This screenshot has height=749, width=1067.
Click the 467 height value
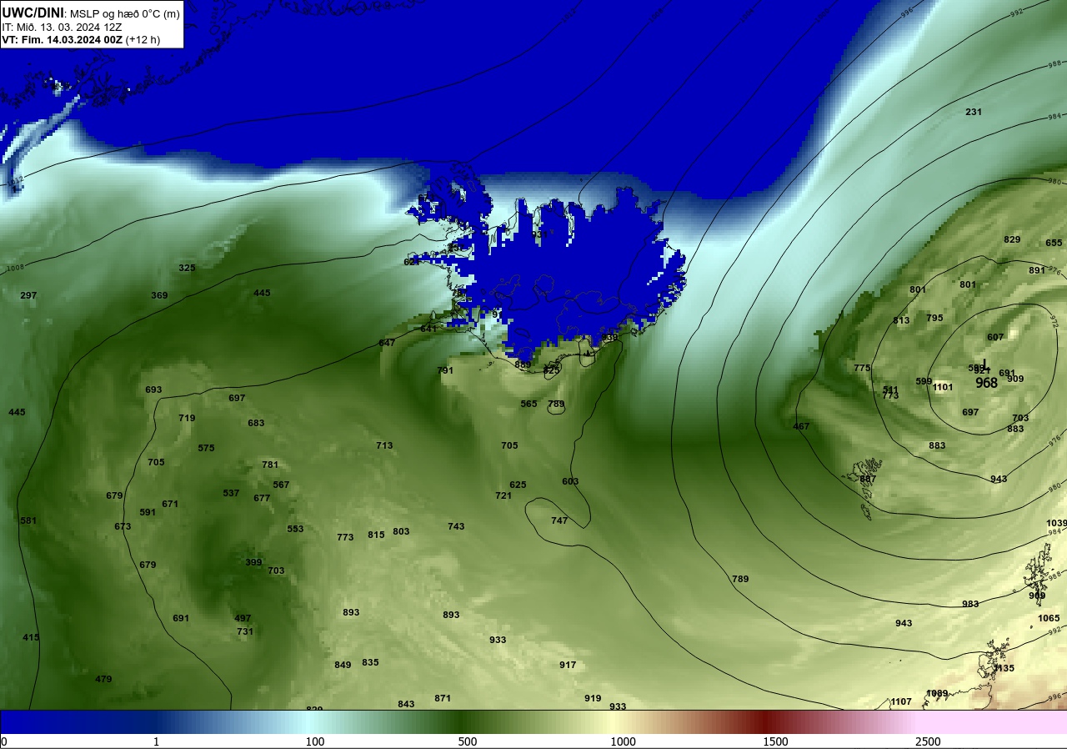click(801, 426)
